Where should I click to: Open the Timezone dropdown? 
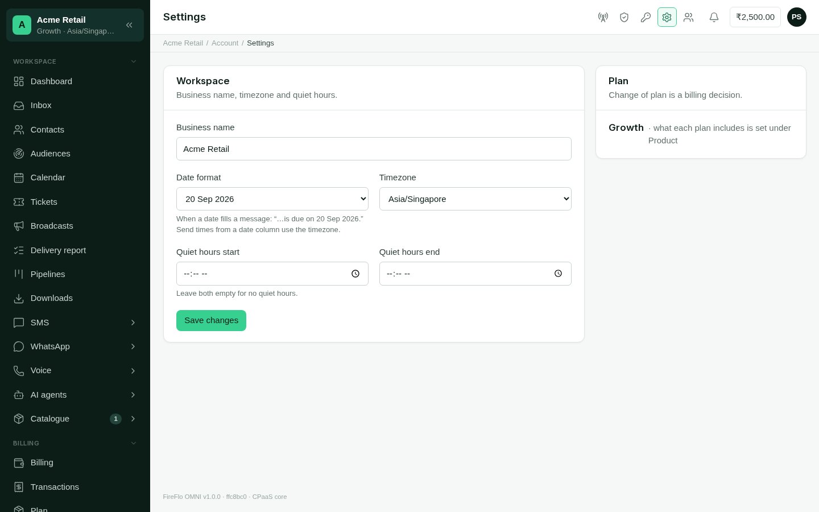tap(475, 199)
